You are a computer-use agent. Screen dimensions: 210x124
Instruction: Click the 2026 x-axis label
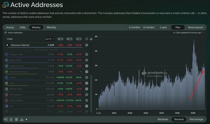[x=193, y=113]
